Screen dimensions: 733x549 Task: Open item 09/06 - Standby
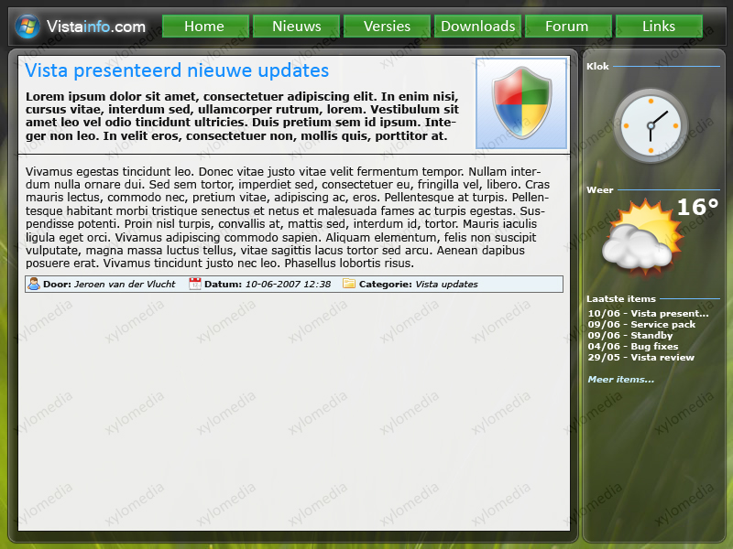(630, 335)
